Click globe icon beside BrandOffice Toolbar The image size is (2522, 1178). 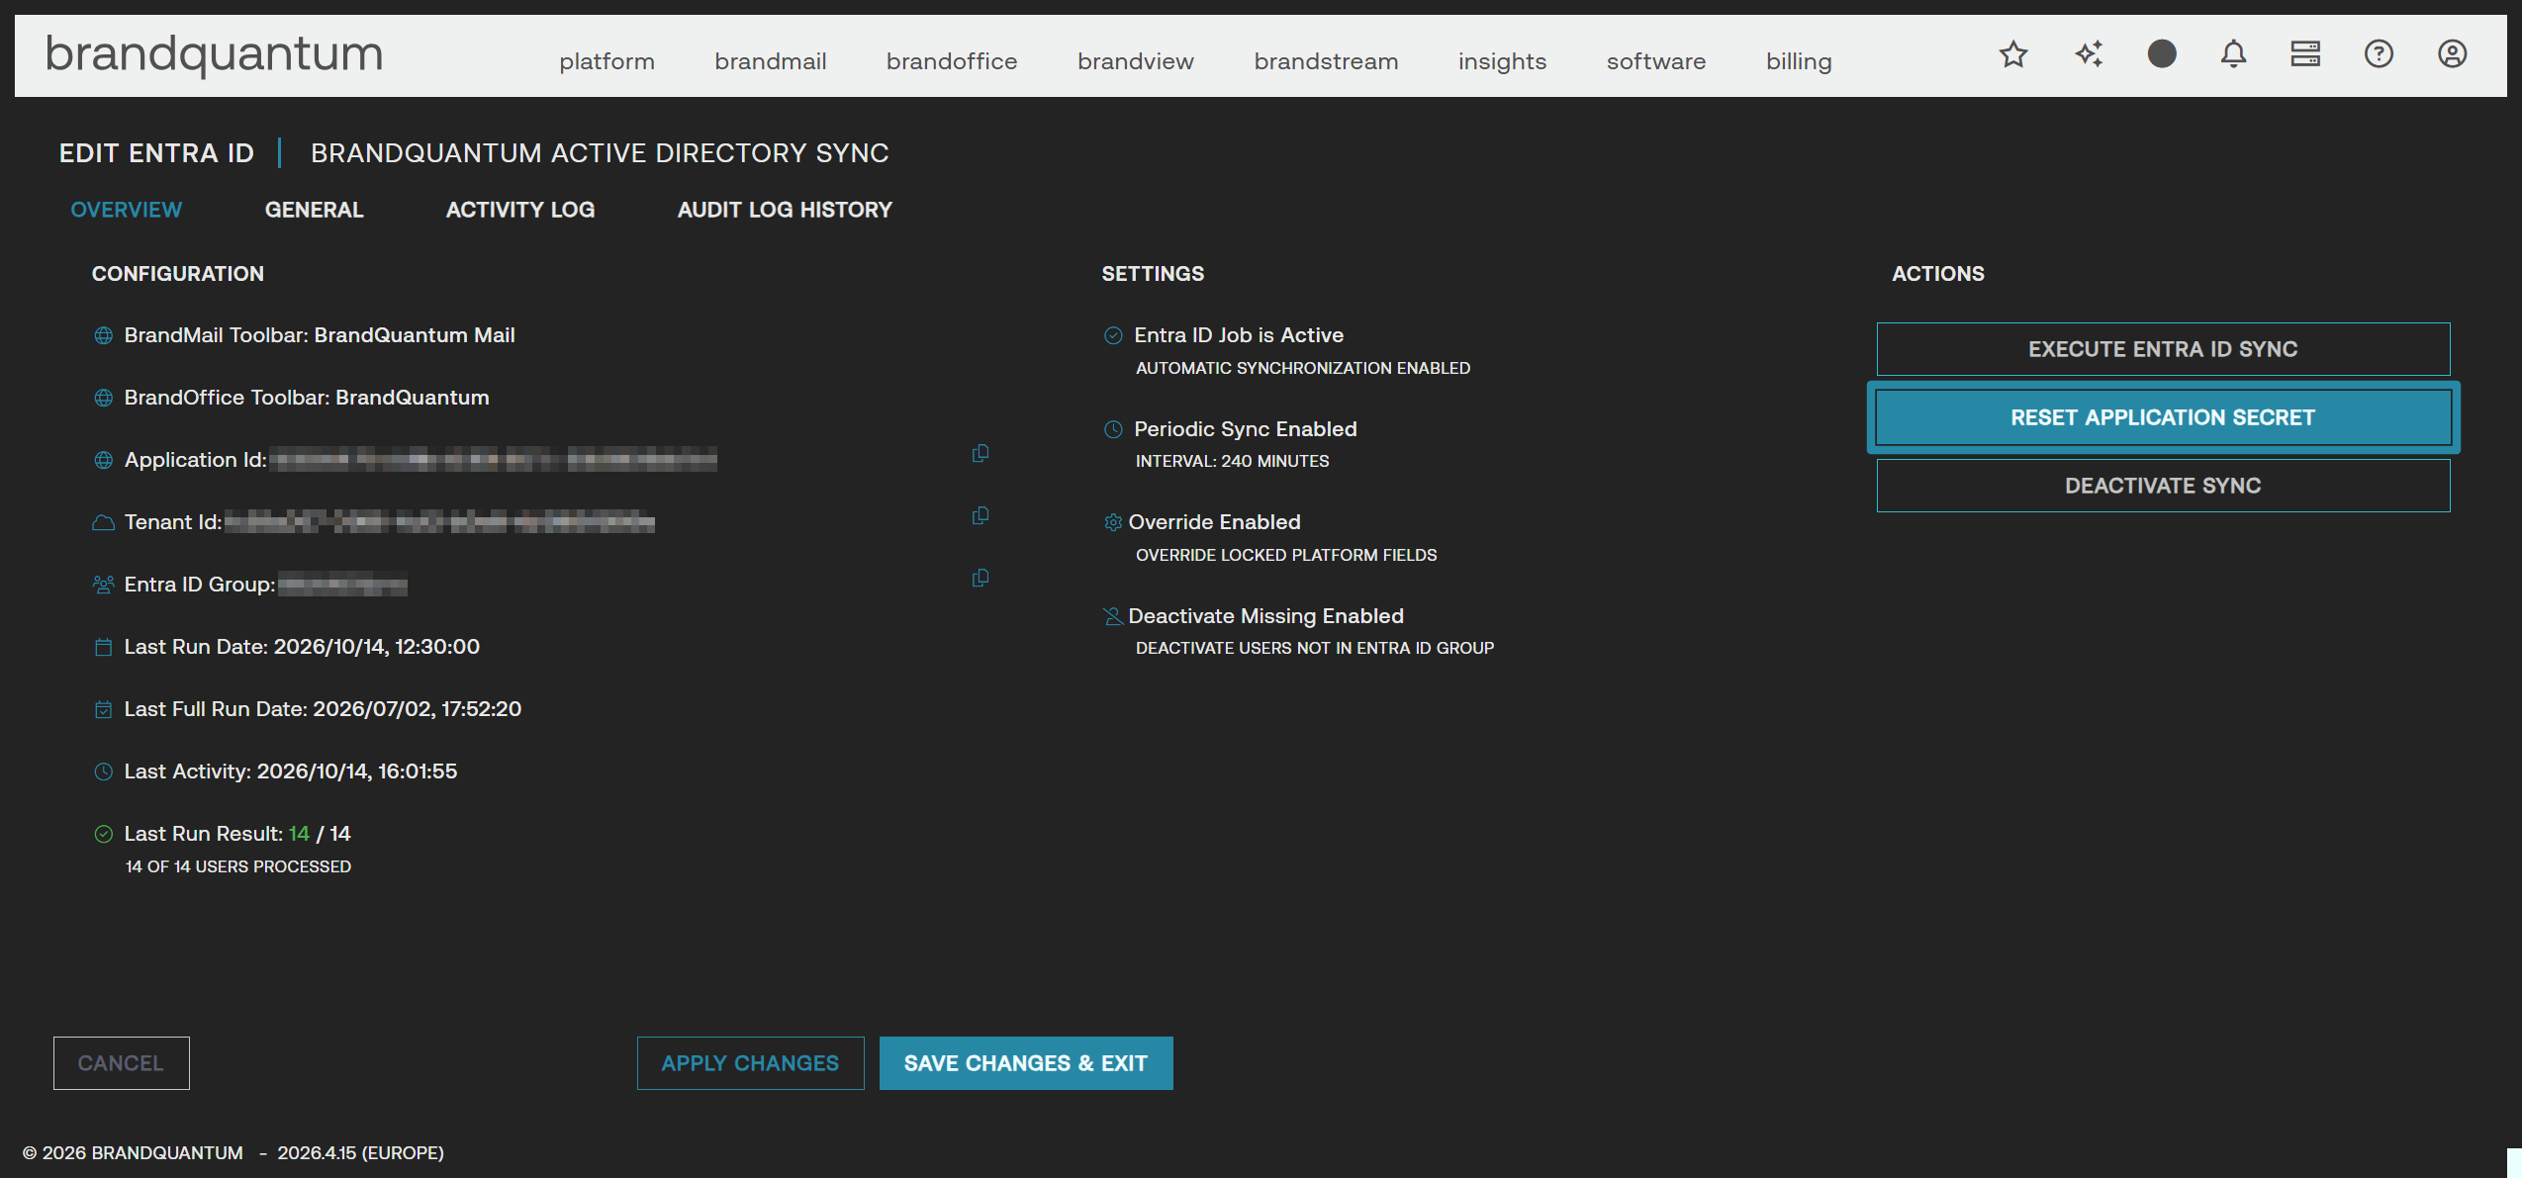pyautogui.click(x=103, y=398)
